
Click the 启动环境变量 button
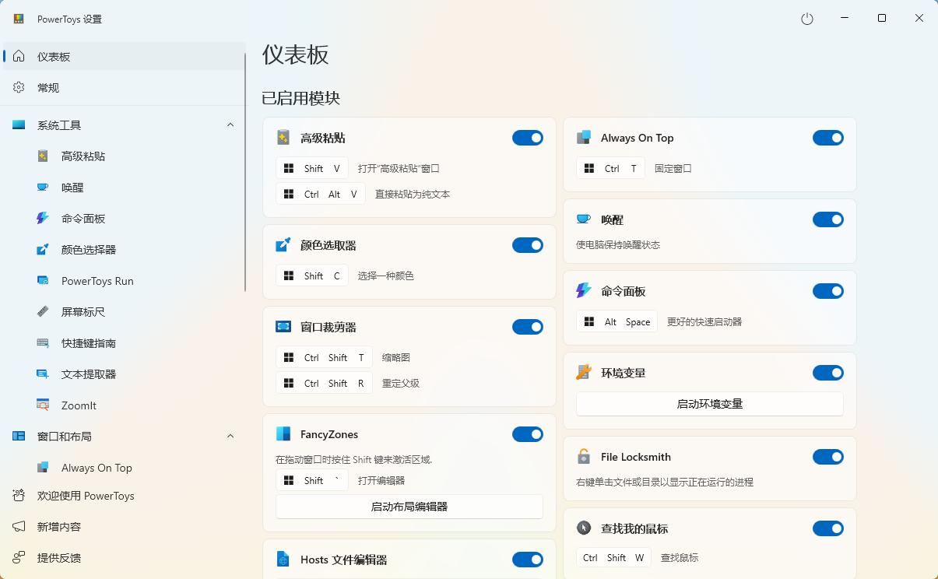(710, 404)
